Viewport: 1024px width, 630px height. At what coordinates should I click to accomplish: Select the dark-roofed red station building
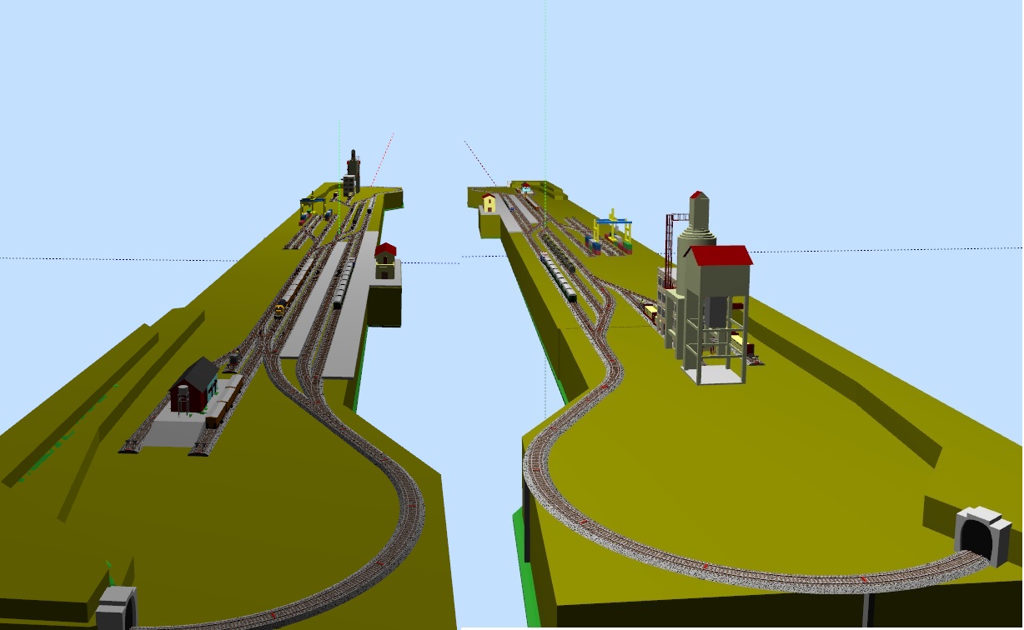193,387
